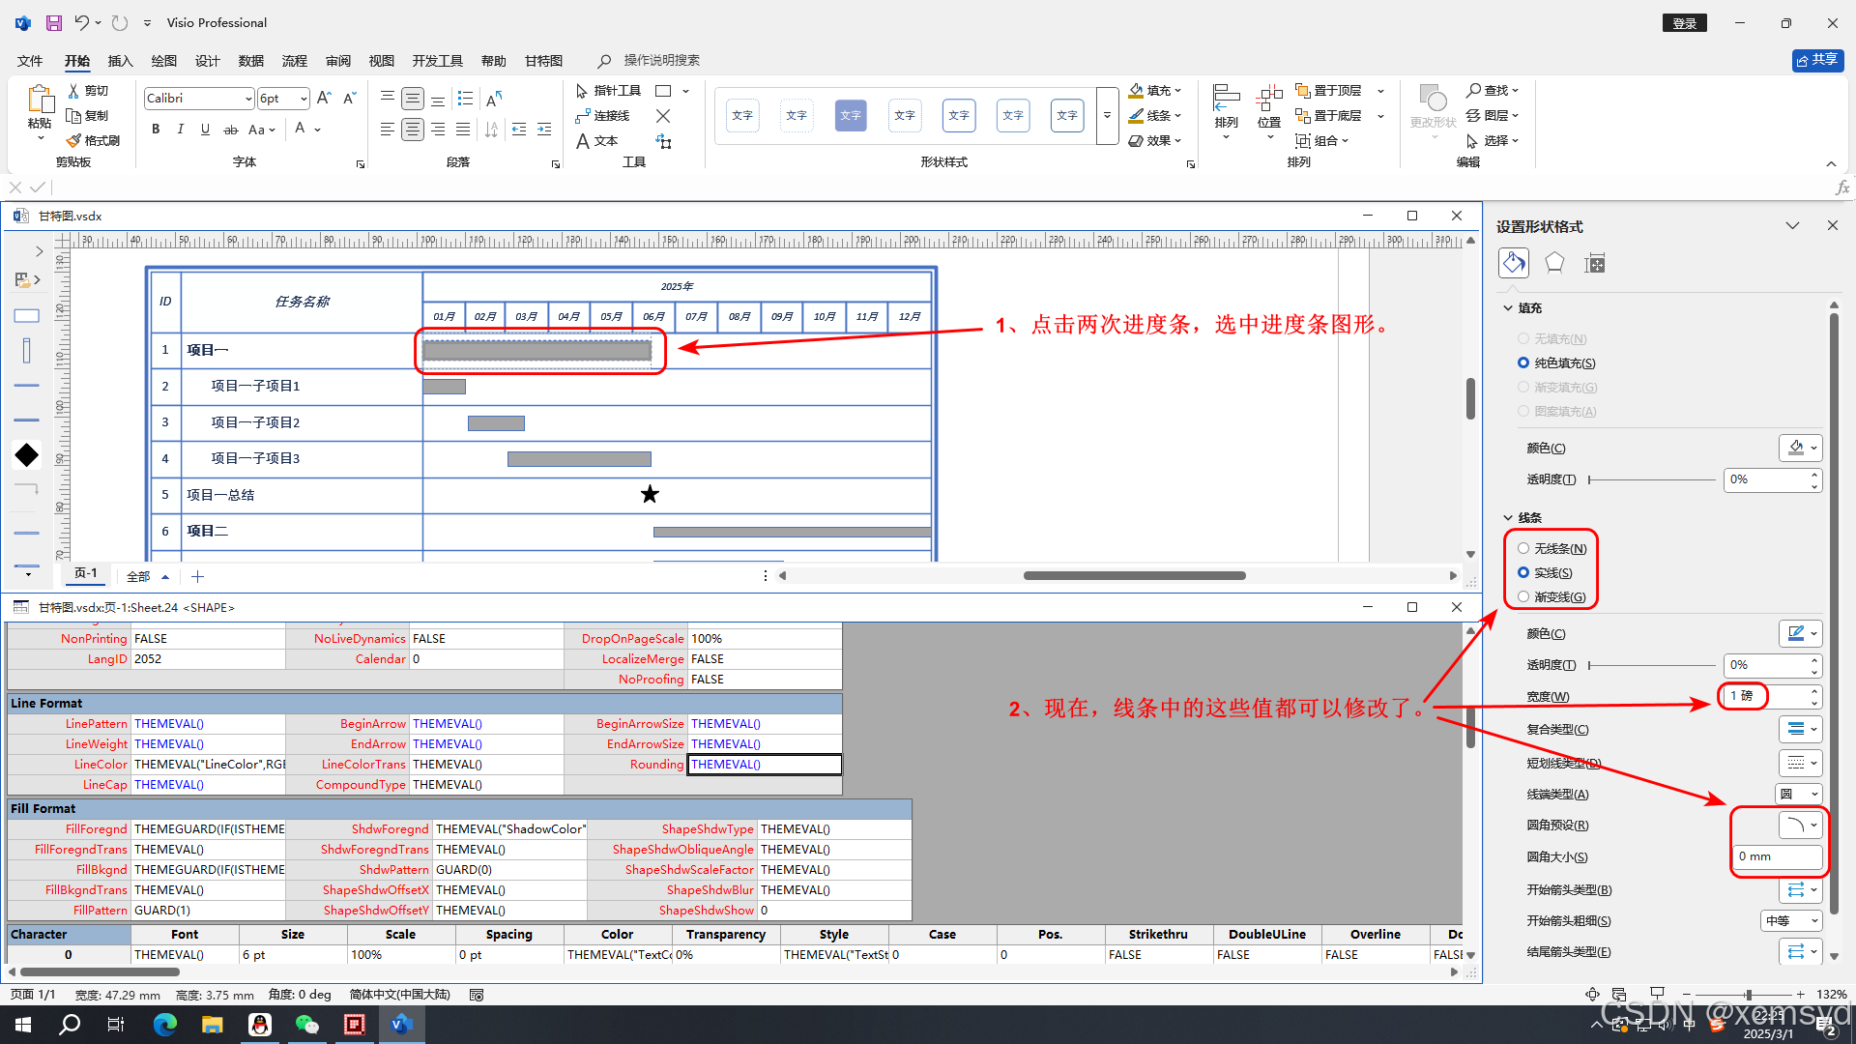Click the Format Painter icon
The height and width of the screenshot is (1044, 1856).
point(74,140)
